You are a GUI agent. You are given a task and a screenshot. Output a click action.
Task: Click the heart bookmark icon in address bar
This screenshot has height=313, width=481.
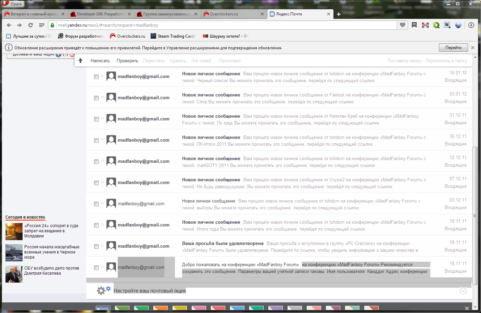tap(403, 25)
